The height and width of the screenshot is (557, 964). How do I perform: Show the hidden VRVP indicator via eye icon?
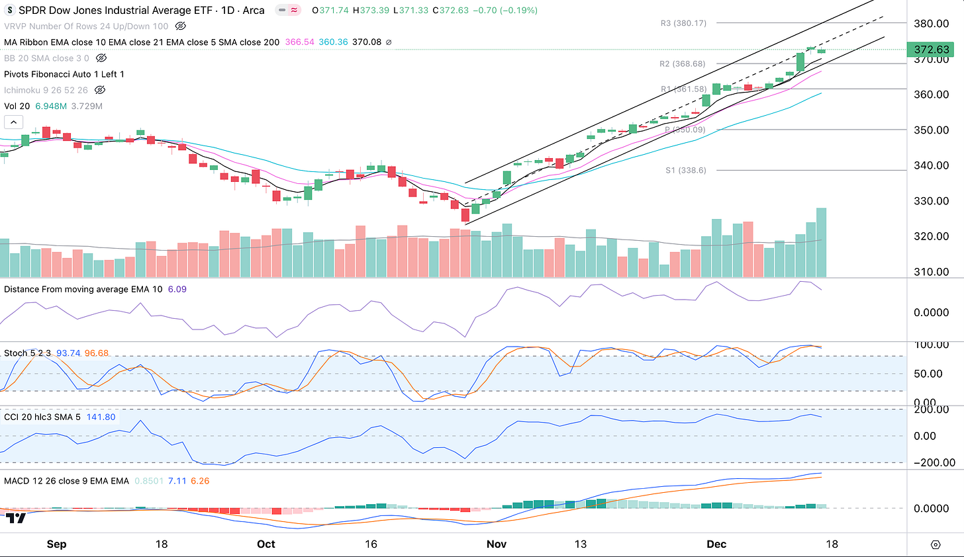[x=181, y=26]
